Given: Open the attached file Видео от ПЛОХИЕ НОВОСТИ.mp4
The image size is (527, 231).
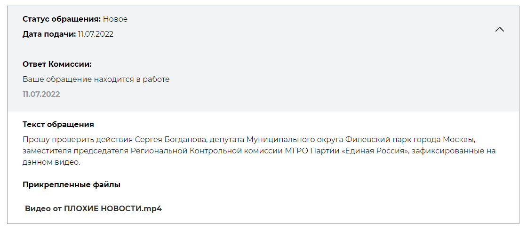Looking at the screenshot, I should click(94, 208).
